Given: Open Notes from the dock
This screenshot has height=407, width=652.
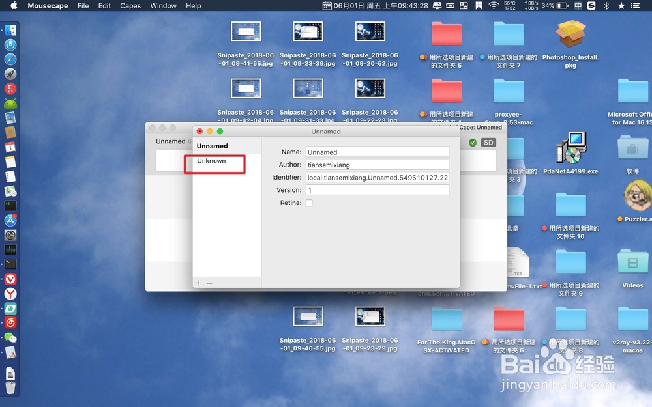Looking at the screenshot, I should 10,161.
